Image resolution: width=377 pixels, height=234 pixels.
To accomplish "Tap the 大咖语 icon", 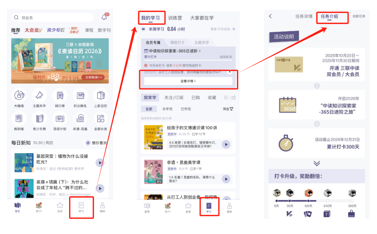I will pos(19,95).
